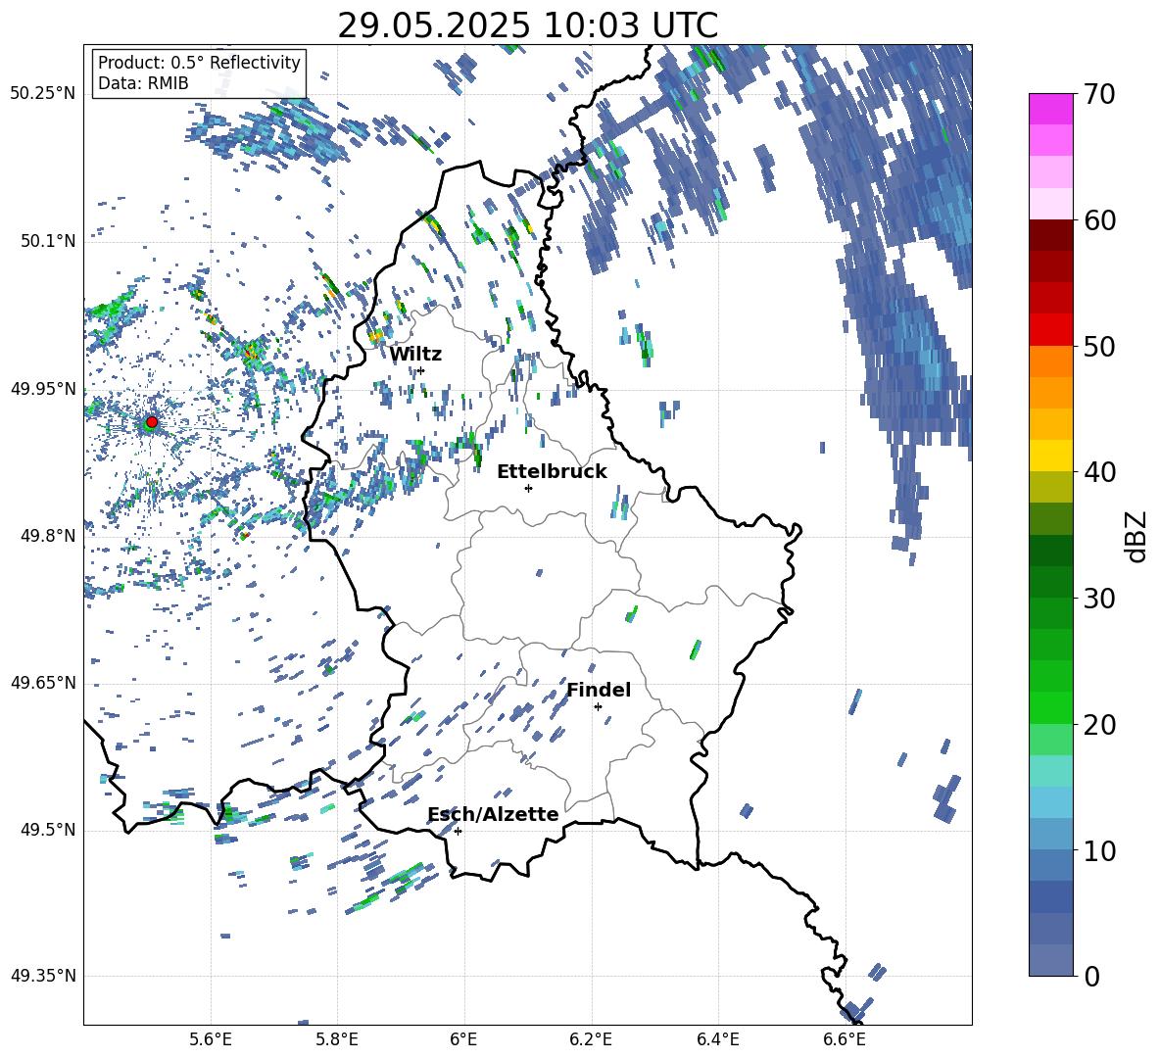Click the 50.1°N latitude label
This screenshot has width=1160, height=1059.
(48, 241)
